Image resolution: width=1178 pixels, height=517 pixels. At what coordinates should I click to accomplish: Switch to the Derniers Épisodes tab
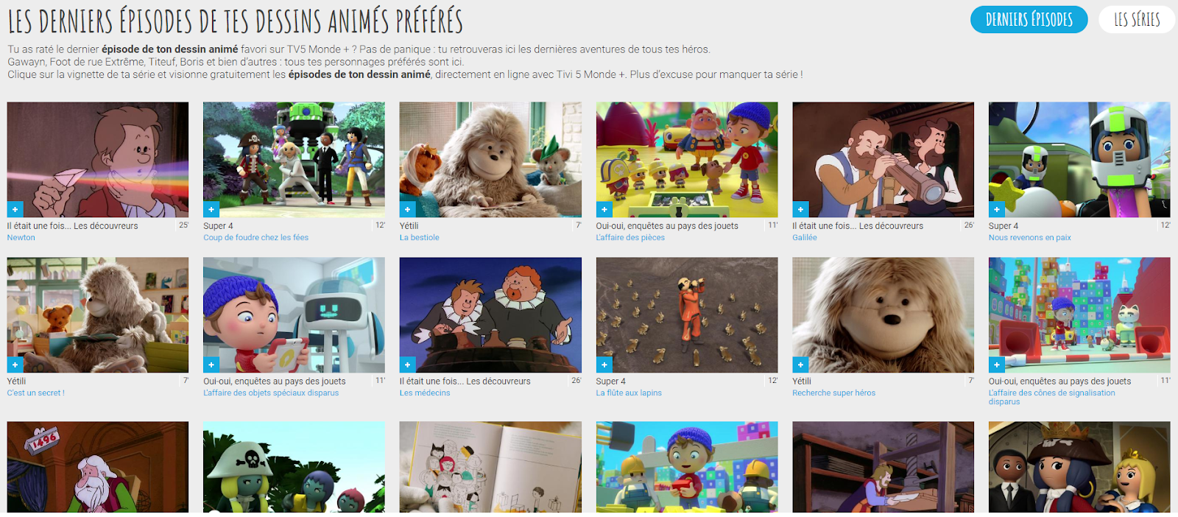click(x=1029, y=19)
